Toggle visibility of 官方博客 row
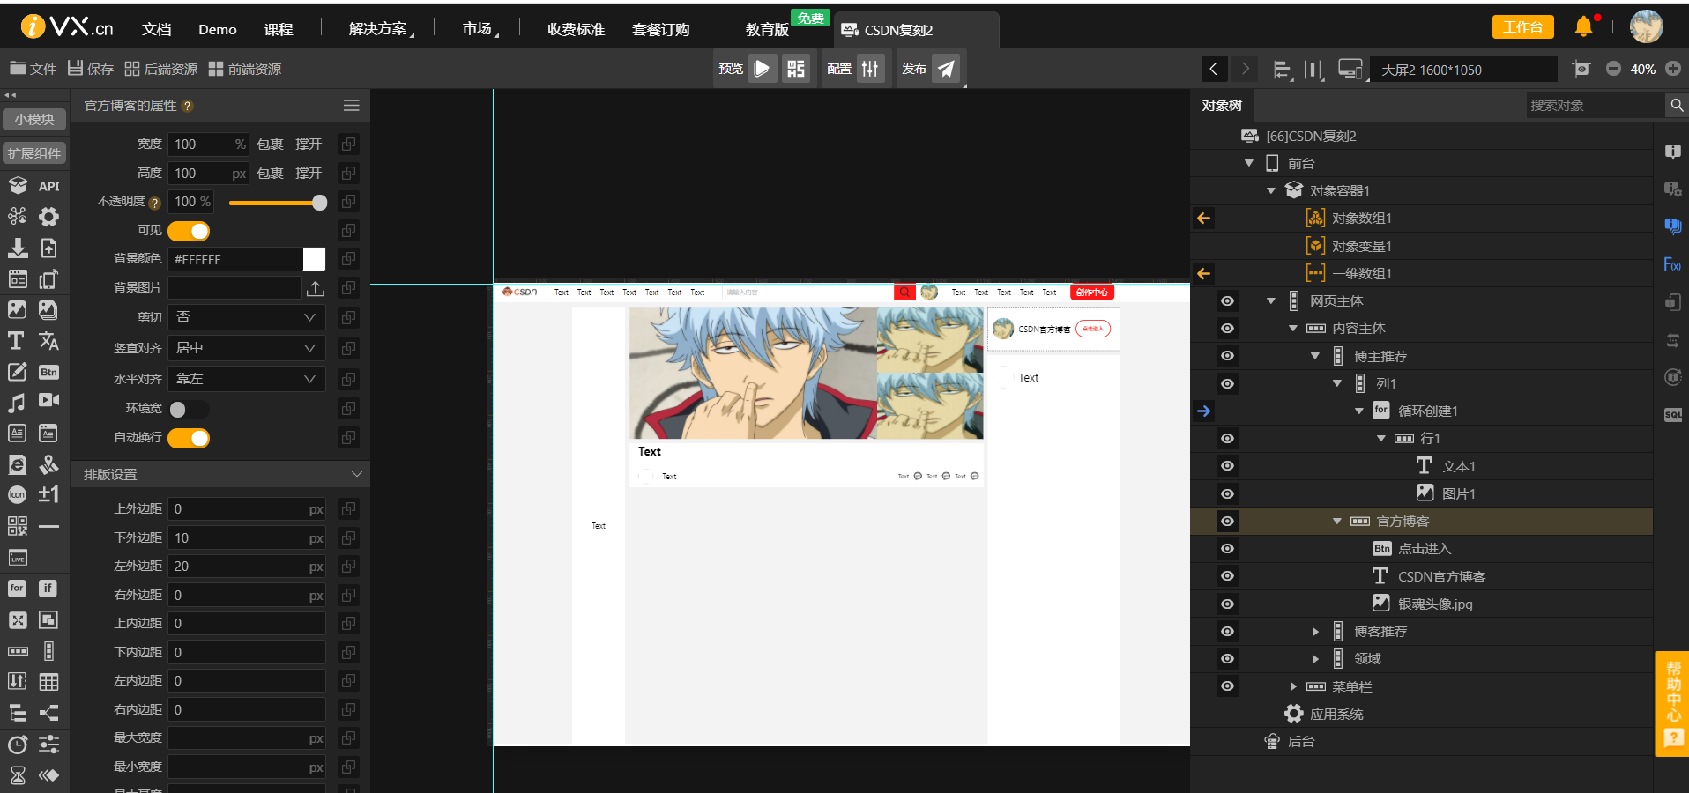1689x793 pixels. (1227, 522)
